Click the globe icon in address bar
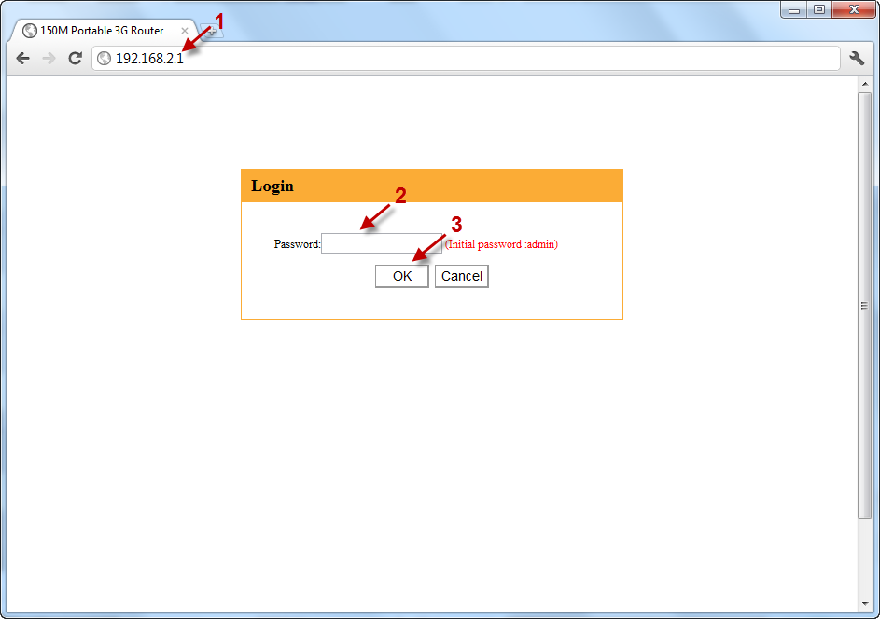Screen dimensions: 880x619 tap(104, 59)
